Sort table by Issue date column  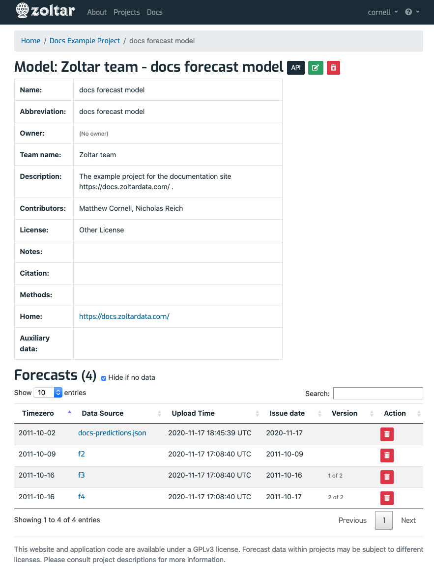[x=293, y=413]
